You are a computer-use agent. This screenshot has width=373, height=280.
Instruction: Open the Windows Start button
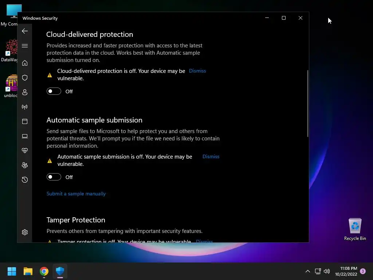[x=12, y=271]
